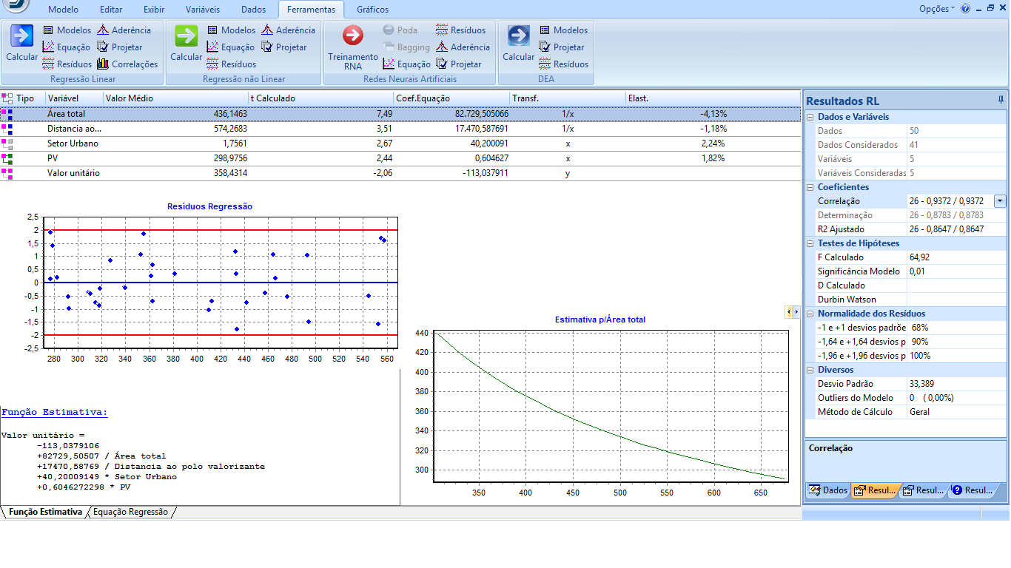Open the Editar ribbon tab
Image resolution: width=1011 pixels, height=568 pixels.
coord(112,10)
